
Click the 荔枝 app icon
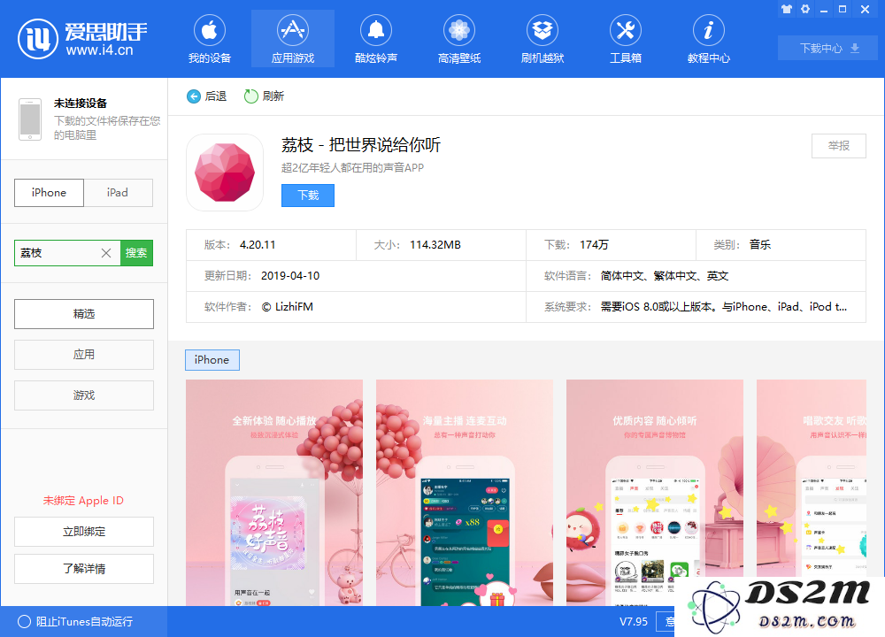coord(225,173)
